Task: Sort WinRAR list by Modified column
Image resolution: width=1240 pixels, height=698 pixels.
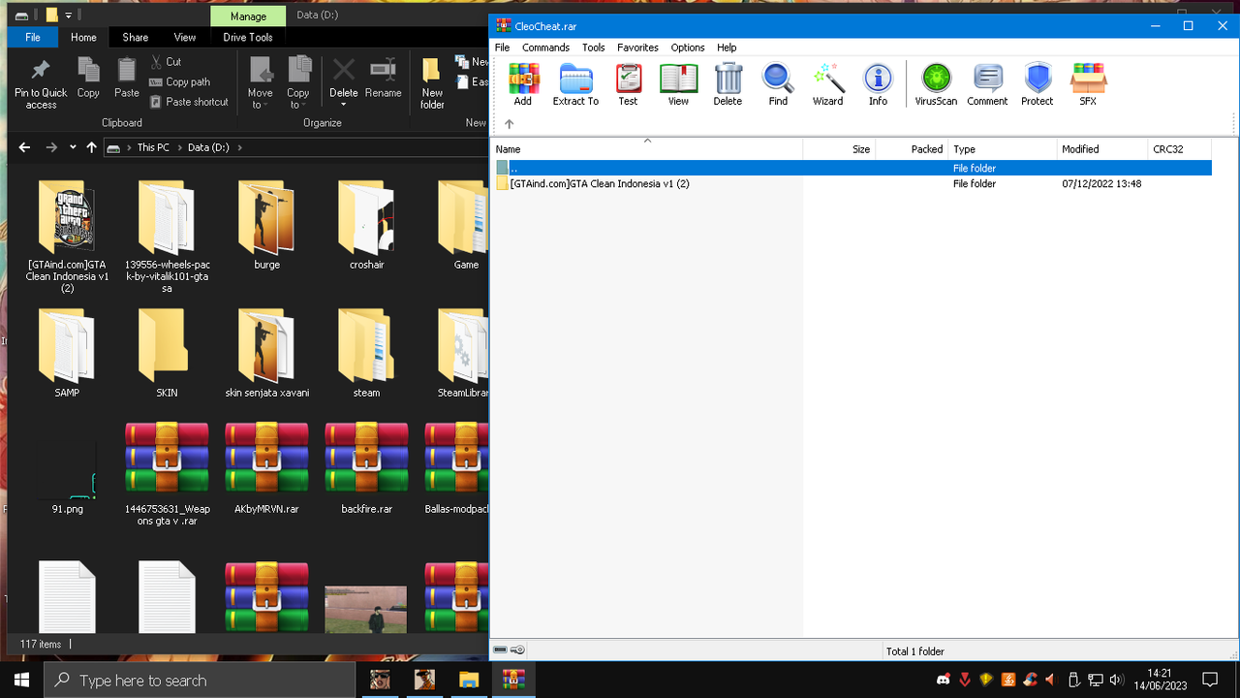Action: pyautogui.click(x=1102, y=149)
